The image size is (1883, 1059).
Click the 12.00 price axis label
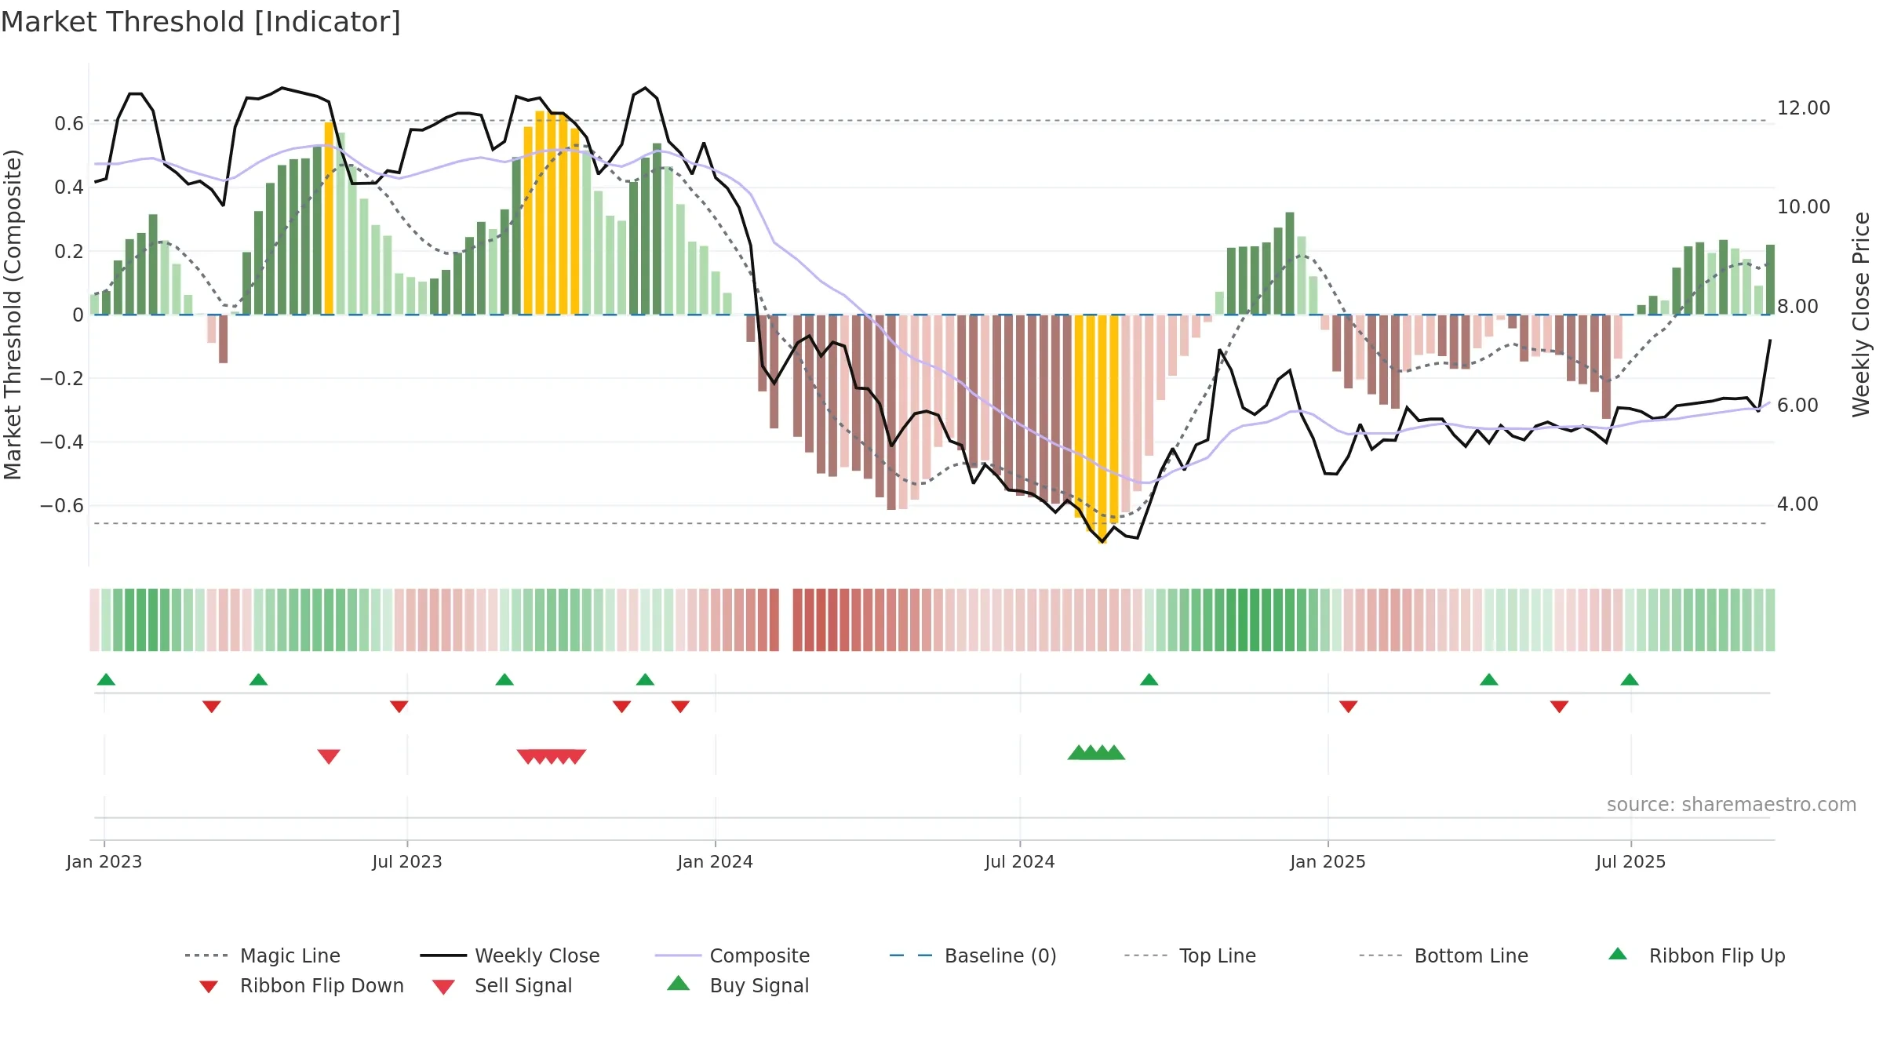click(x=1803, y=108)
